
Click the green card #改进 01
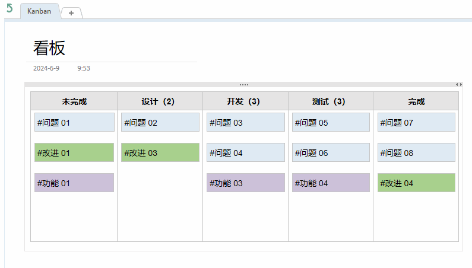coord(74,152)
